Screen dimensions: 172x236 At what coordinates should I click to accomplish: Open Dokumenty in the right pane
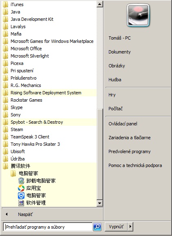point(119,52)
